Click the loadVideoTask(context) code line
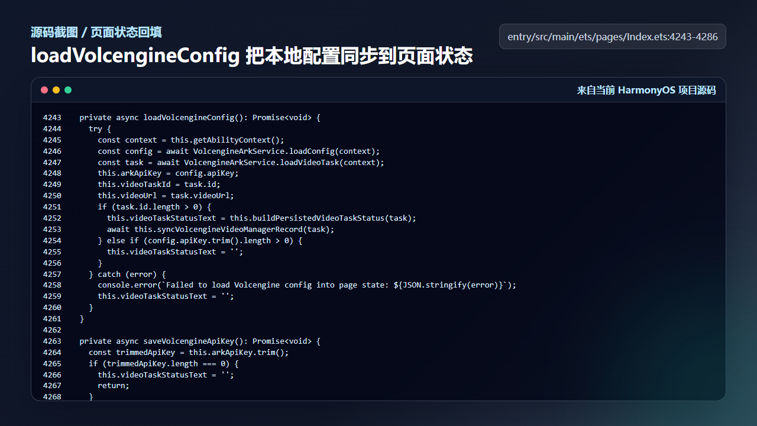757x426 pixels. tap(241, 163)
